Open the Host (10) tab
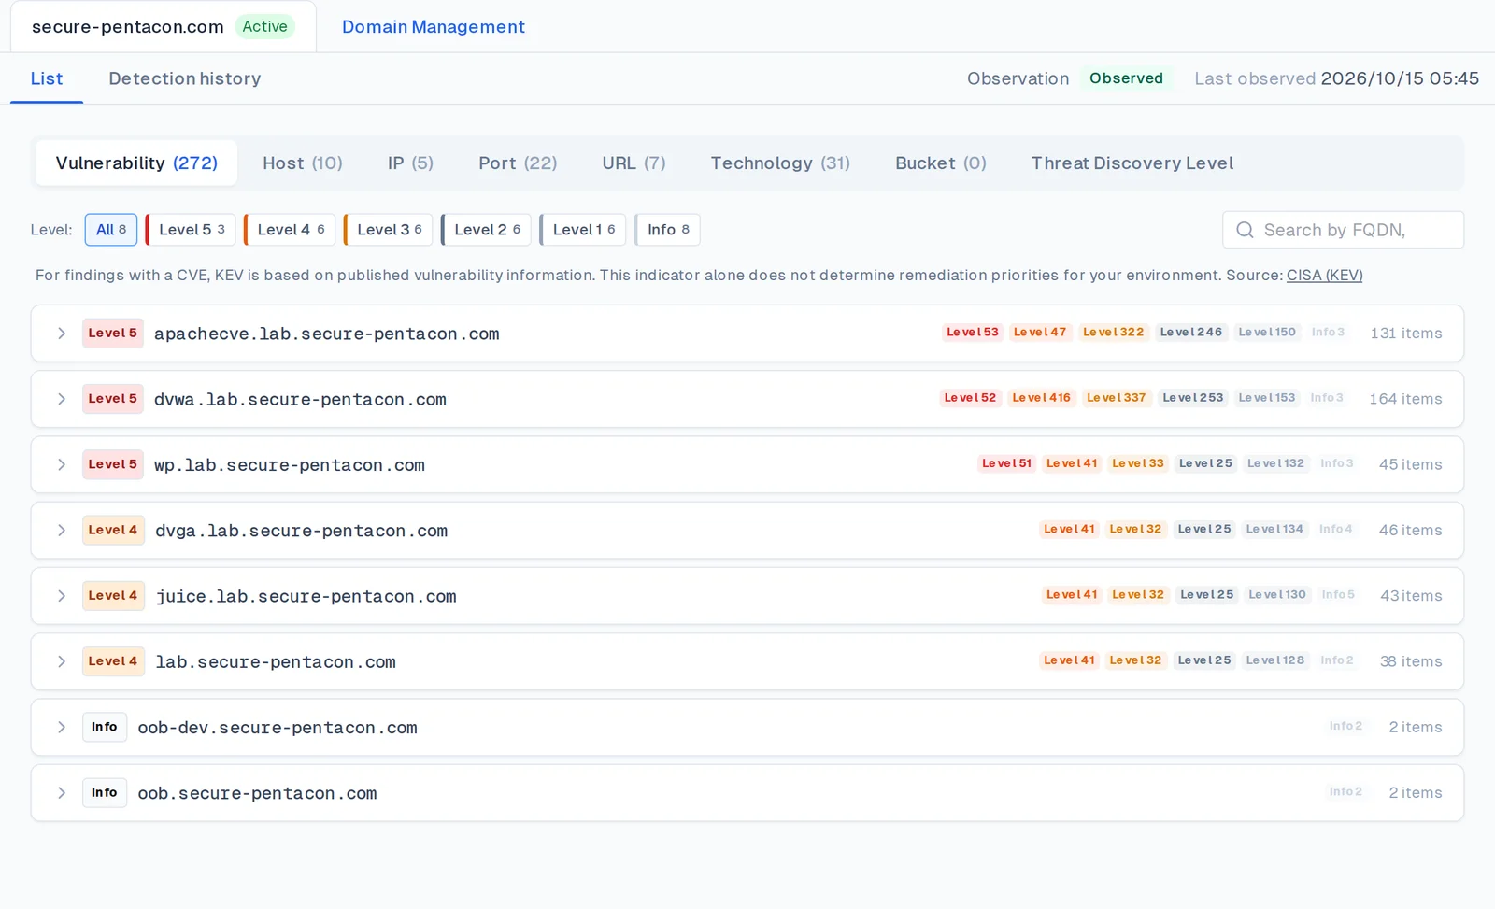1495x909 pixels. [x=303, y=163]
